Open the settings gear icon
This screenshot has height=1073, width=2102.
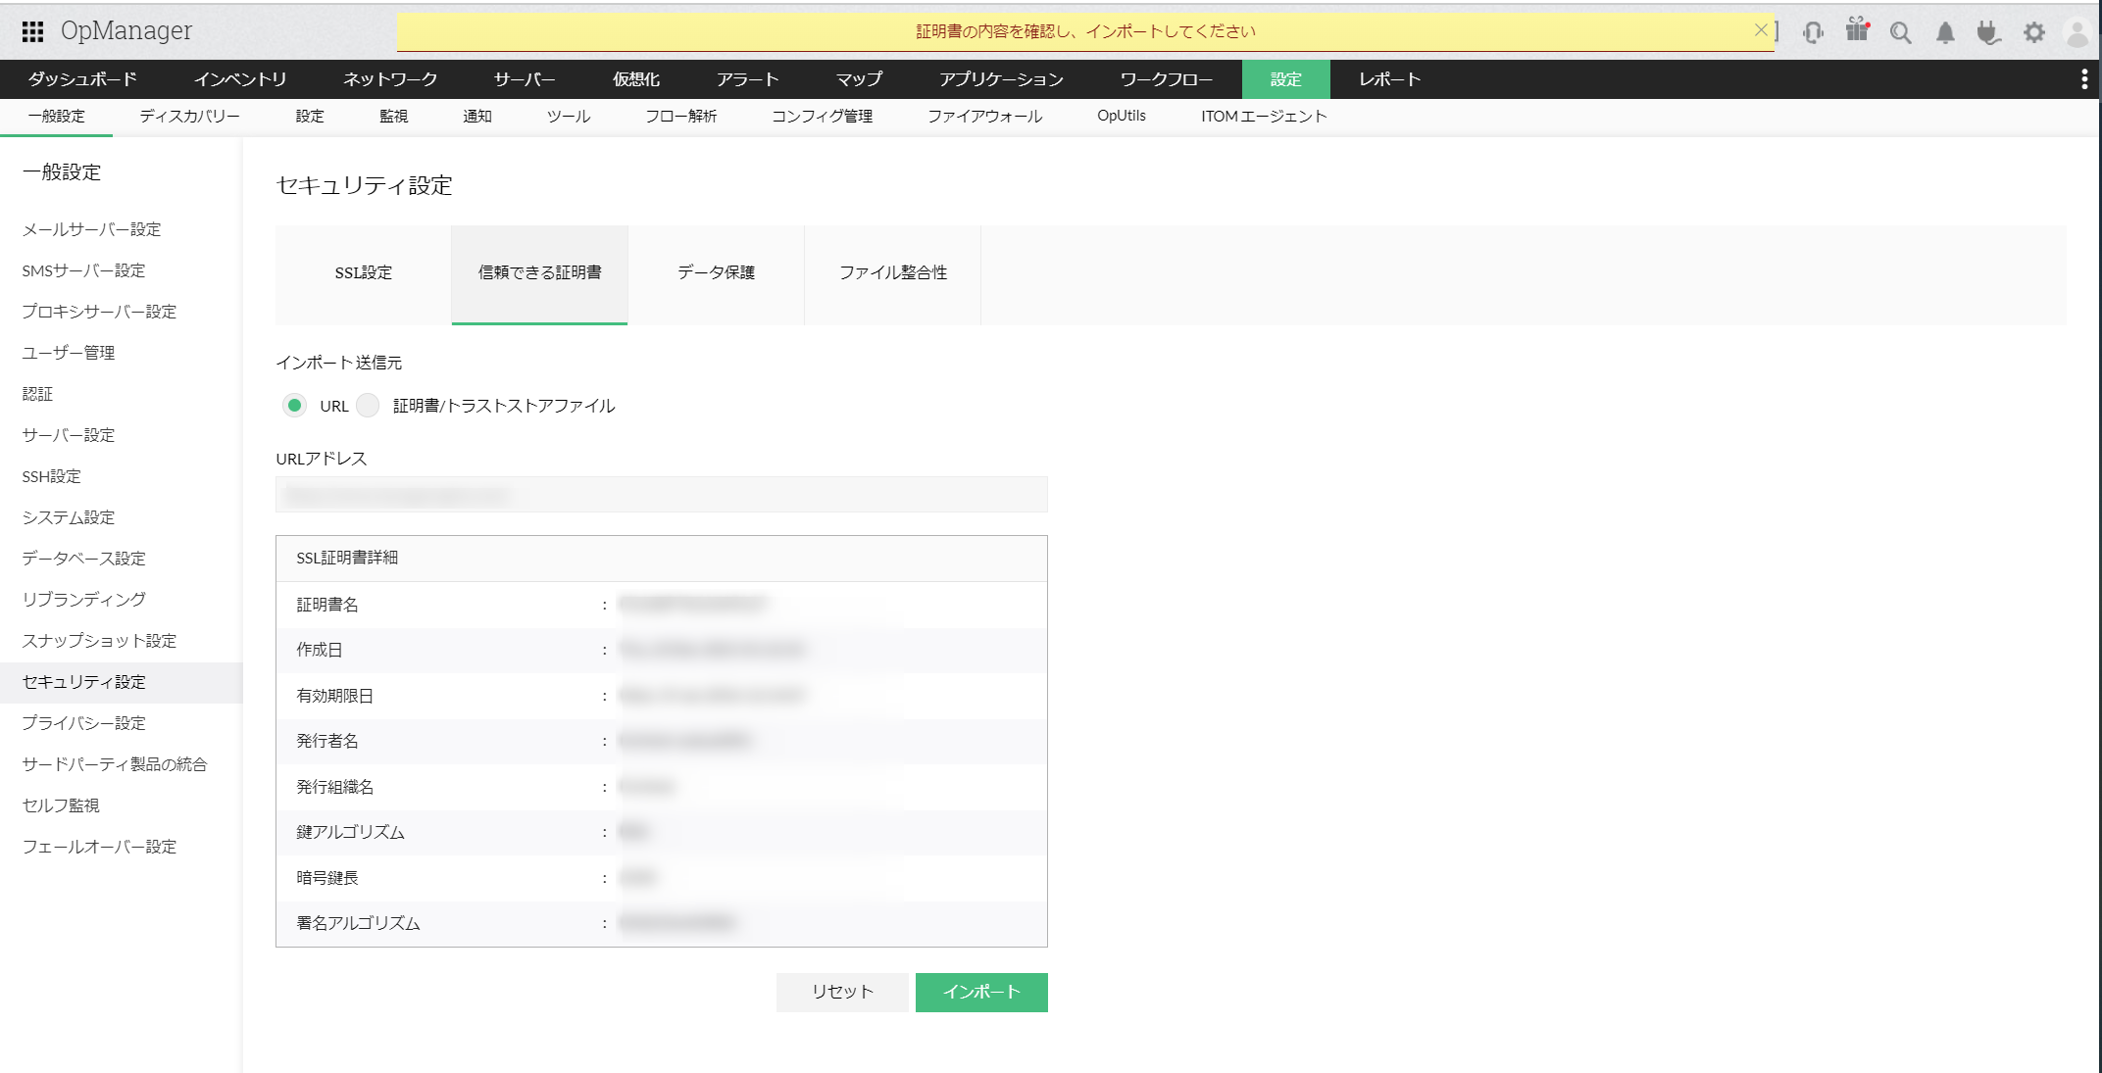click(2033, 30)
